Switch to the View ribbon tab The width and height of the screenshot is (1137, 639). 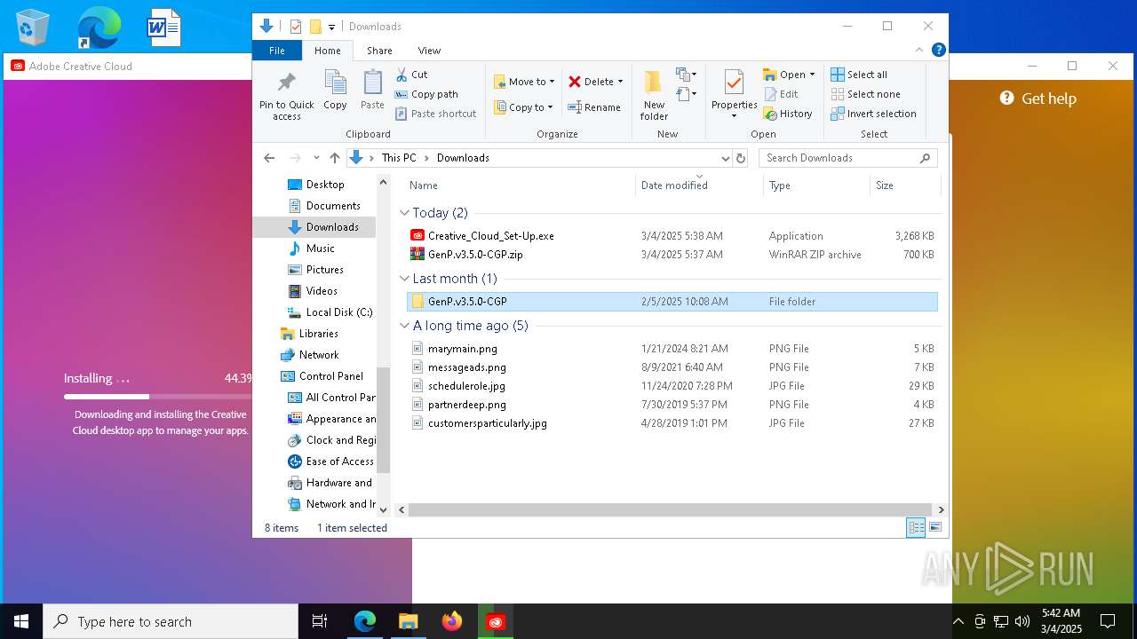(x=429, y=51)
